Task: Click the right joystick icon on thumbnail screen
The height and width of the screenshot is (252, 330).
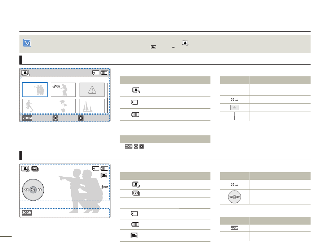Action: tap(81, 118)
